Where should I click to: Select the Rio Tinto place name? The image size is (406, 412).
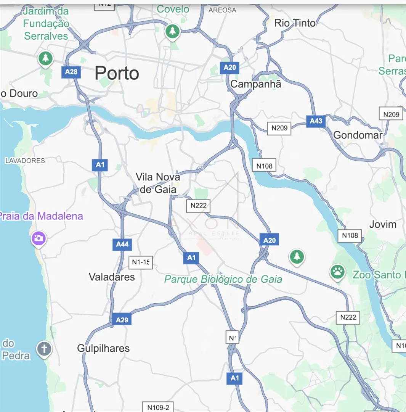pos(295,23)
